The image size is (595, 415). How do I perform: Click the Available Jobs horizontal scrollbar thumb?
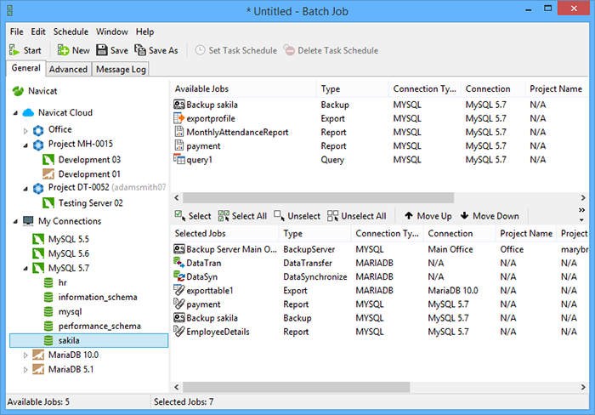tap(319, 198)
